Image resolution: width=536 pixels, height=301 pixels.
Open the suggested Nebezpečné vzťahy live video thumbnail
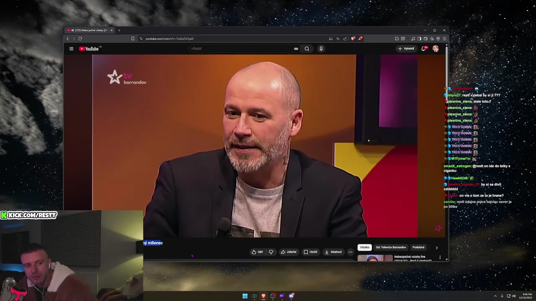375,258
